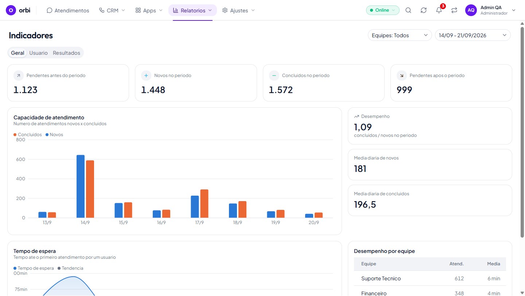Click the AQ user avatar
Viewport: 525px width, 296px height.
pos(471,10)
